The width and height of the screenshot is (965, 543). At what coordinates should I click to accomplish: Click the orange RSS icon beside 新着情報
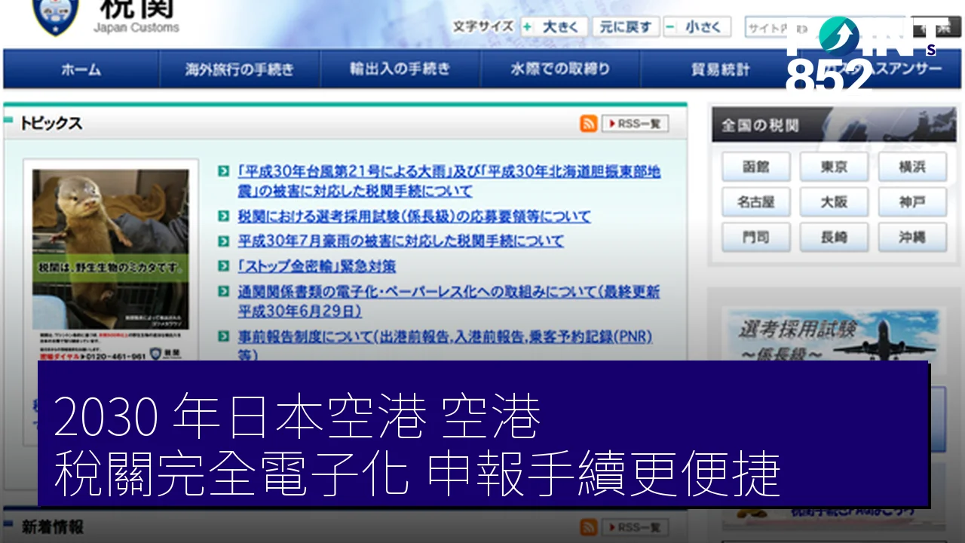point(589,527)
